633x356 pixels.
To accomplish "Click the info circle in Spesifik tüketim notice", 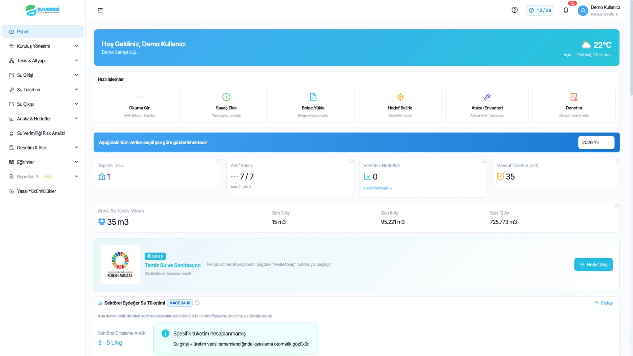I will [x=165, y=333].
